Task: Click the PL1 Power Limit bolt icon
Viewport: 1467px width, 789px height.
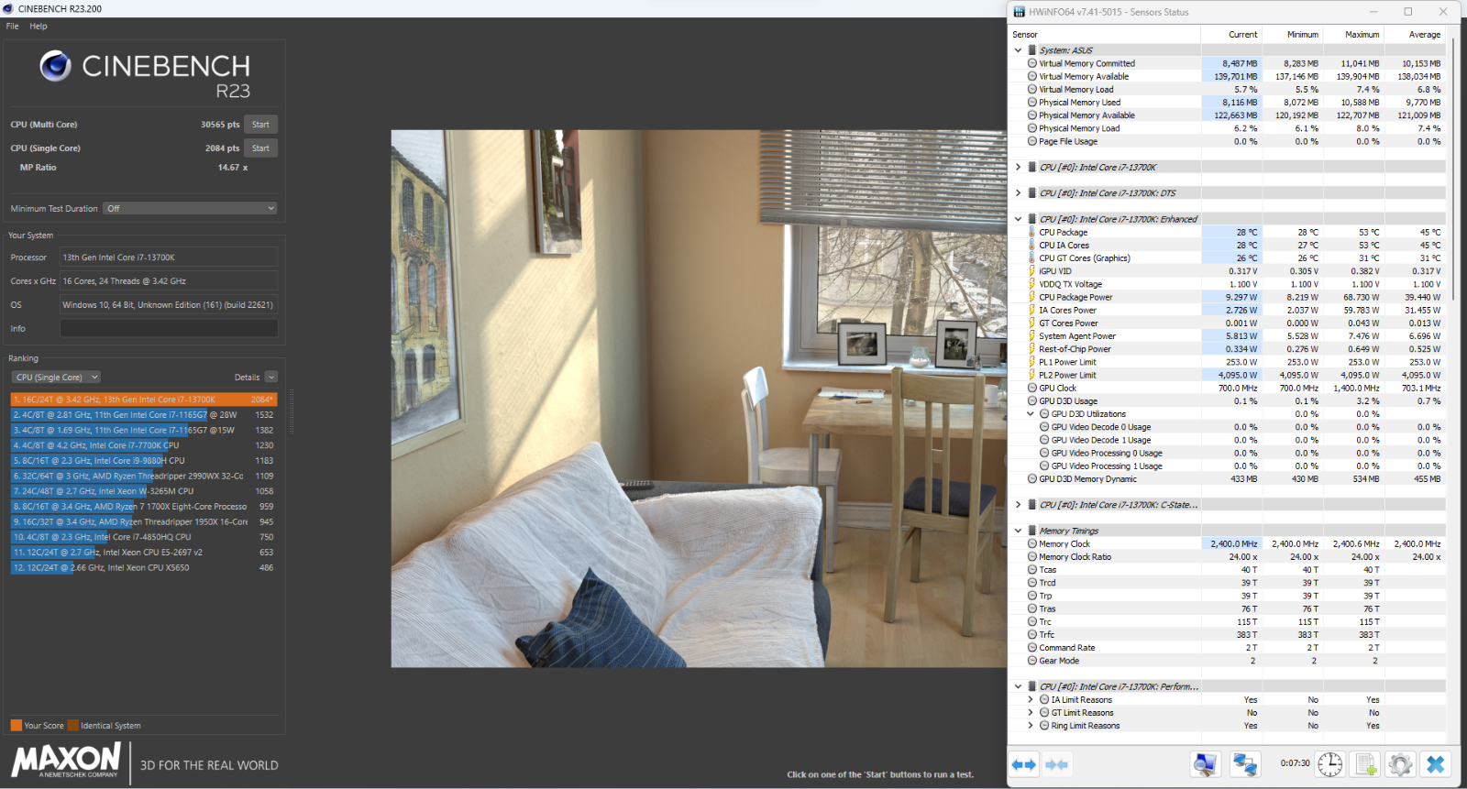Action: coord(1031,362)
